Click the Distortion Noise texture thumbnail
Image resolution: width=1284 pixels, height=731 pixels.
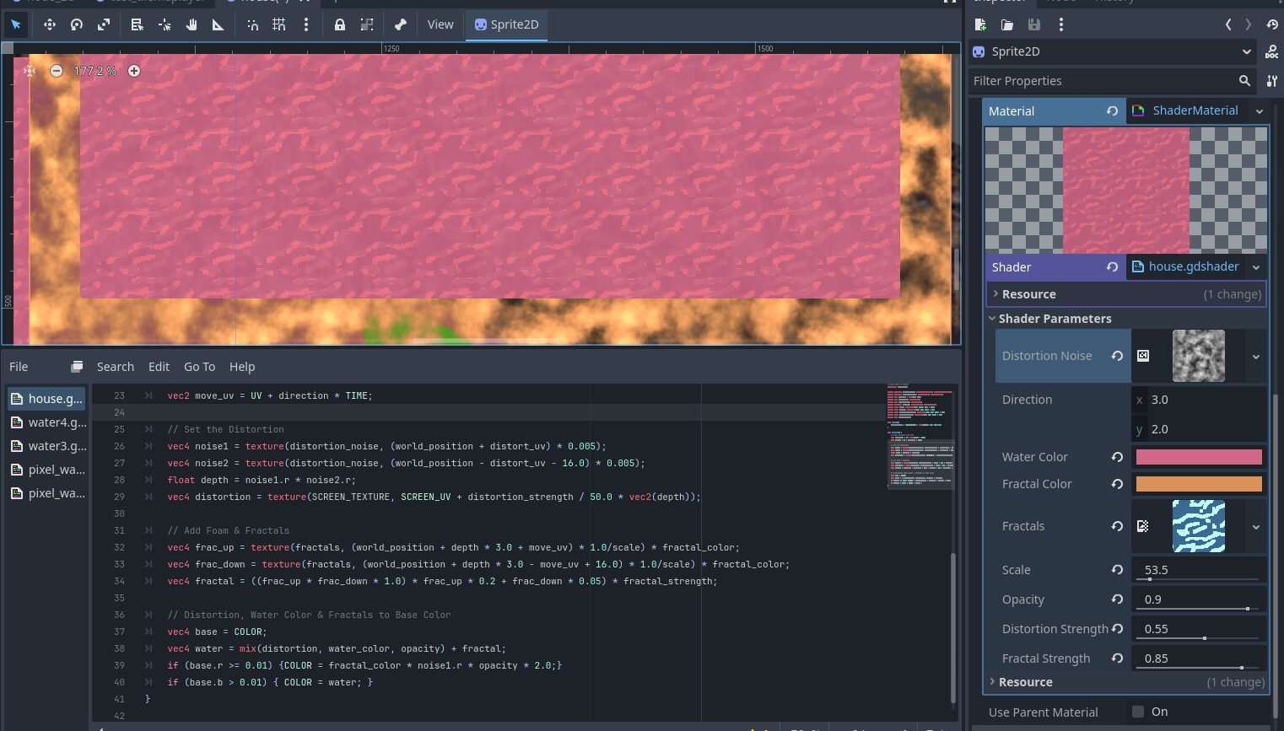coord(1198,356)
